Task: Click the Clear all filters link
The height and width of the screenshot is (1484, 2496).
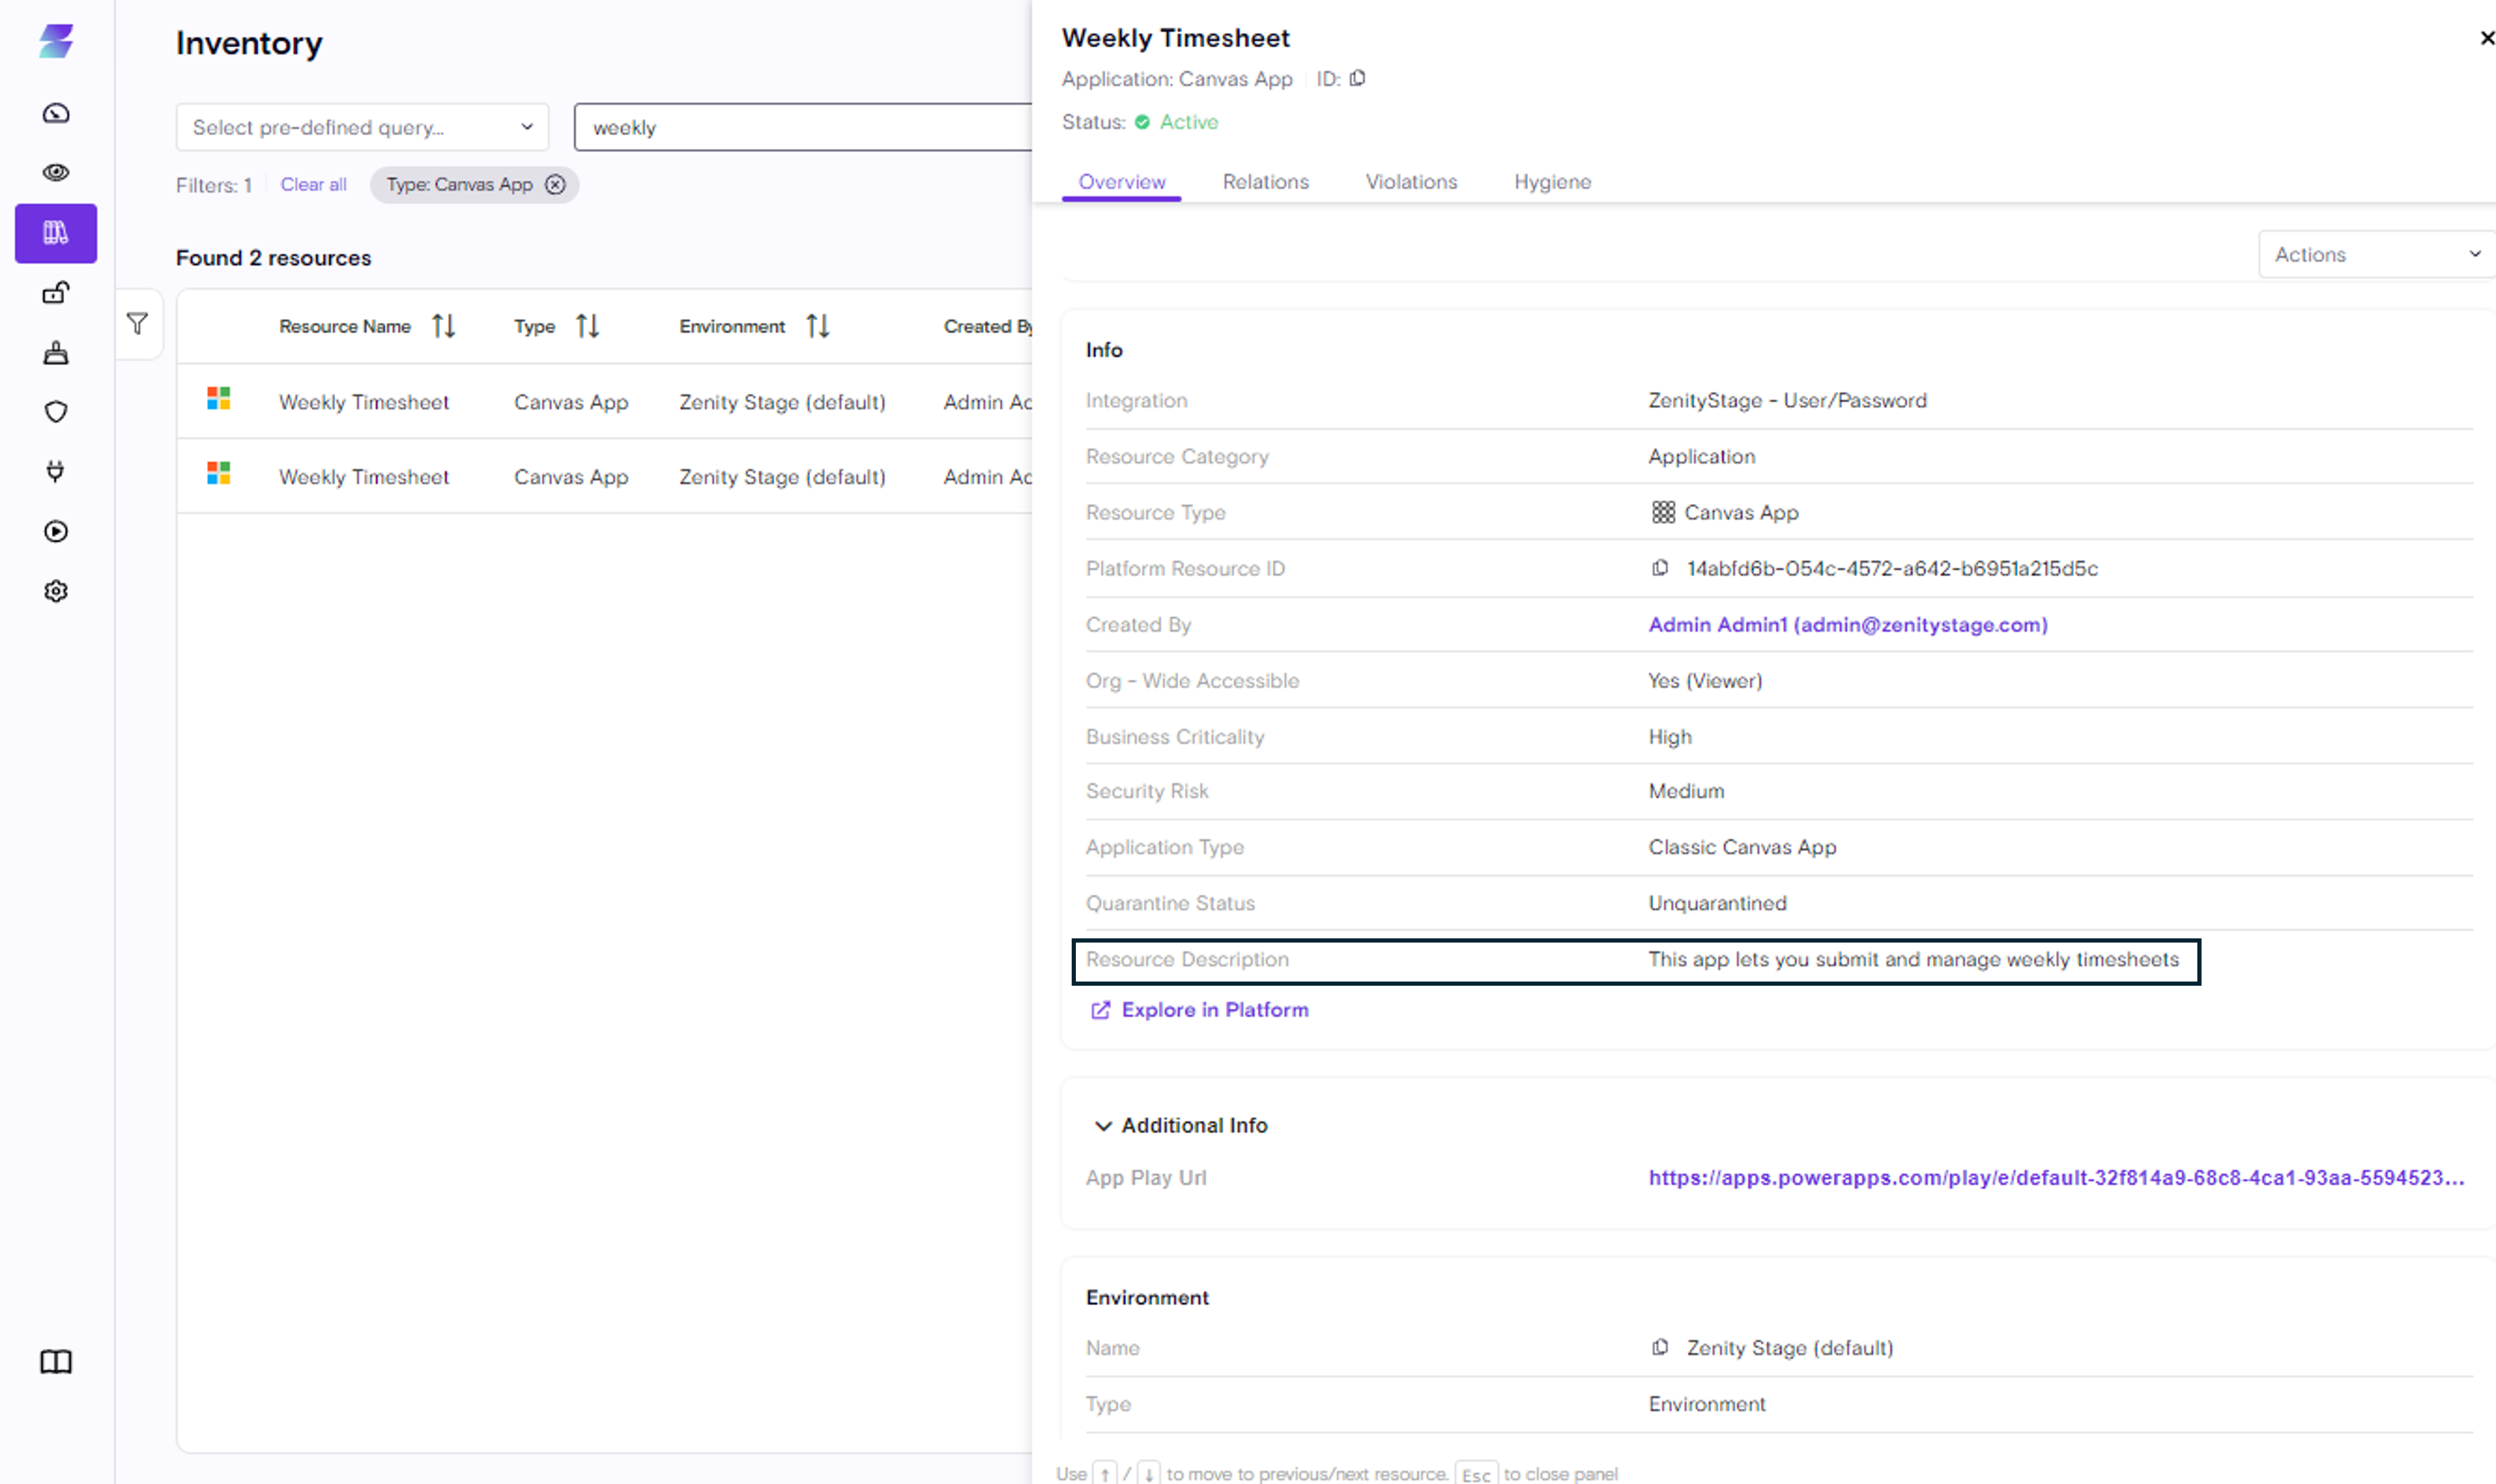Action: (313, 185)
